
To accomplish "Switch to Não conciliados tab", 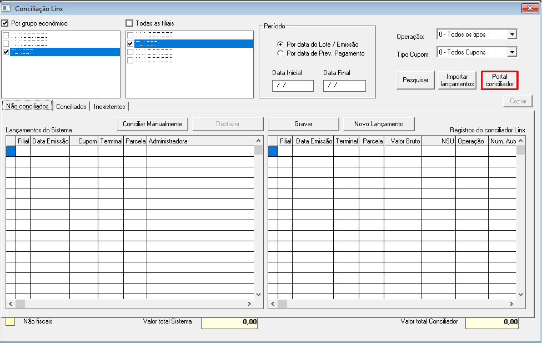I will [27, 106].
